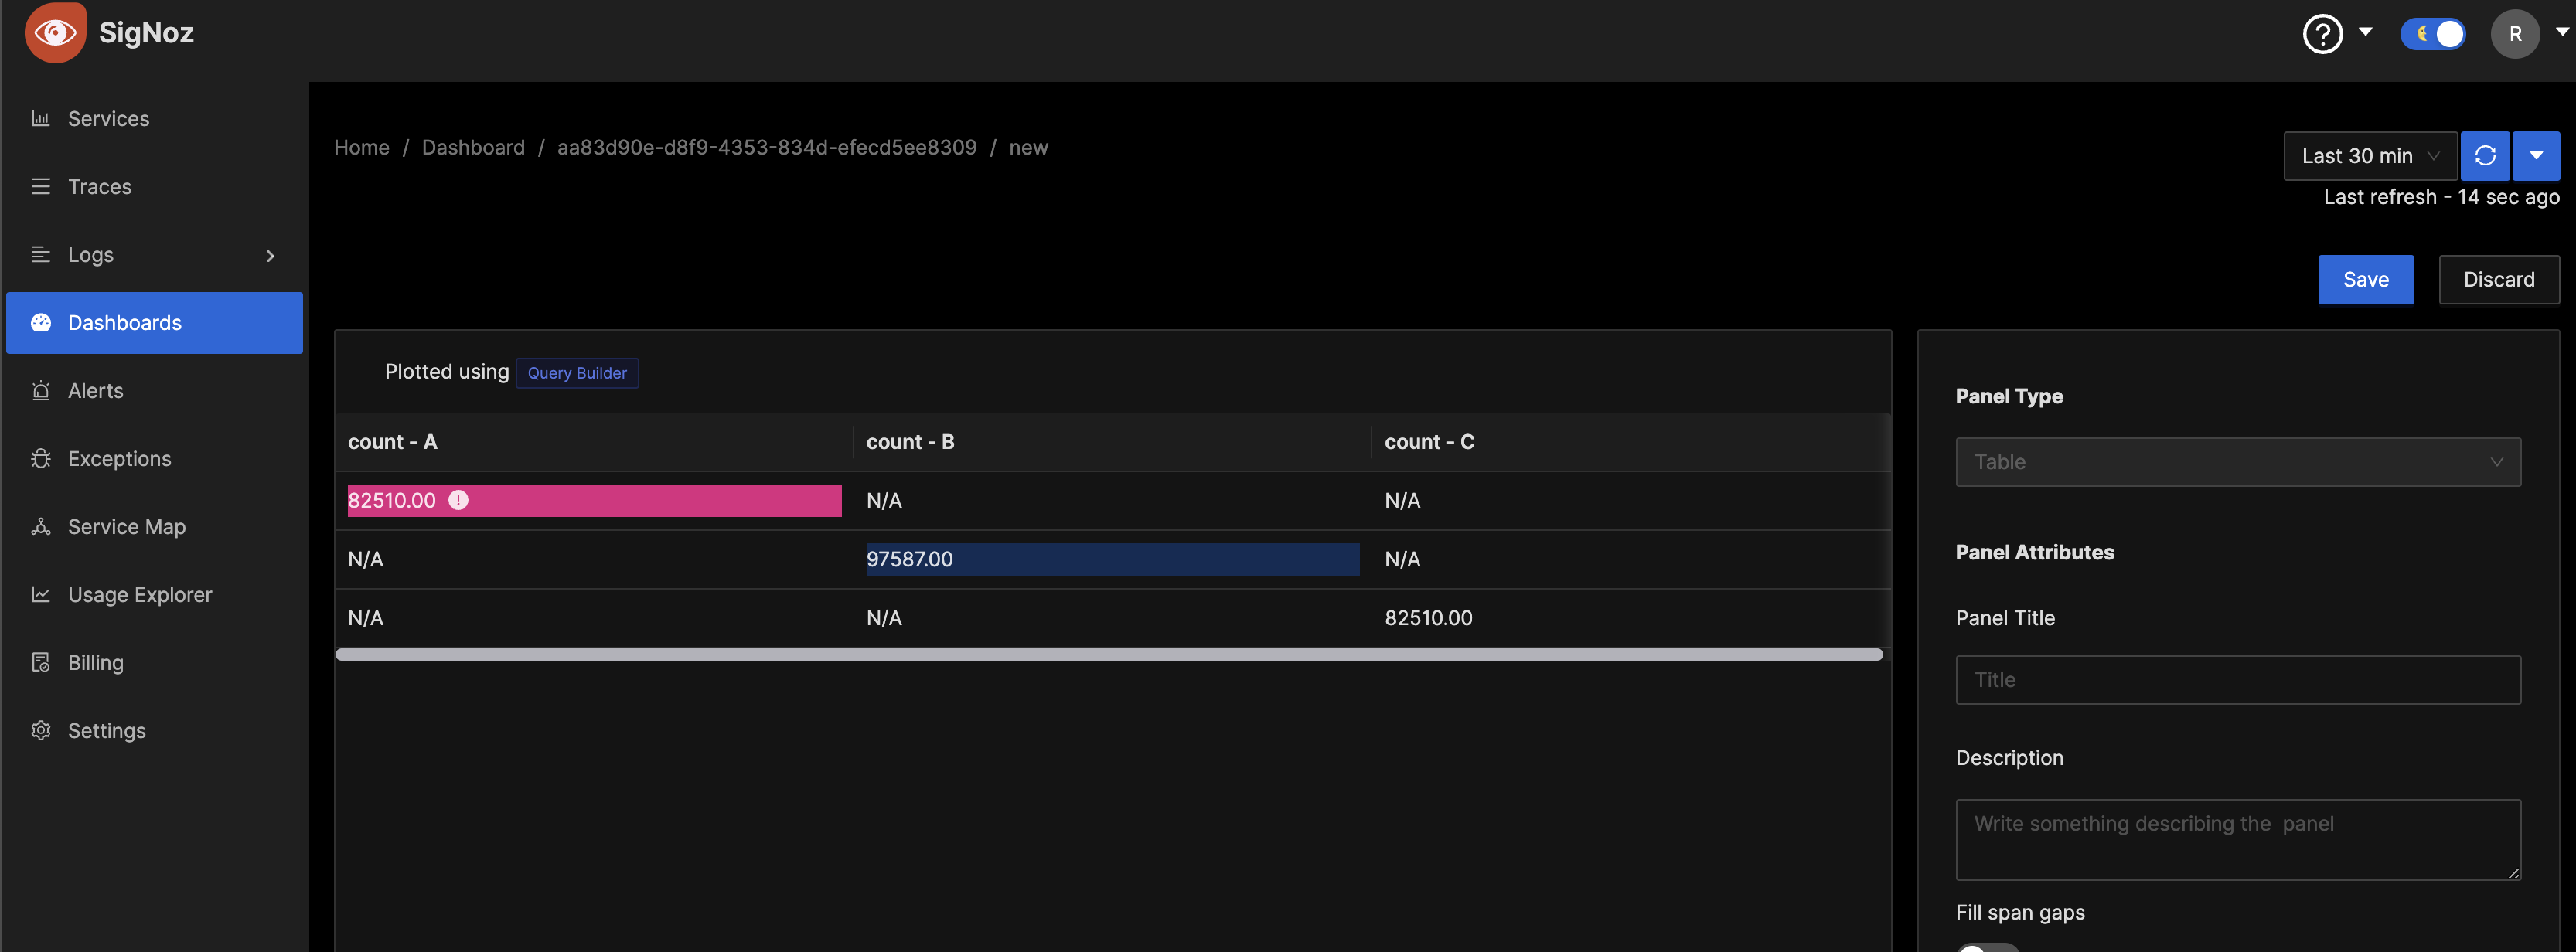The height and width of the screenshot is (952, 2576).
Task: Click the Save button
Action: click(x=2365, y=280)
